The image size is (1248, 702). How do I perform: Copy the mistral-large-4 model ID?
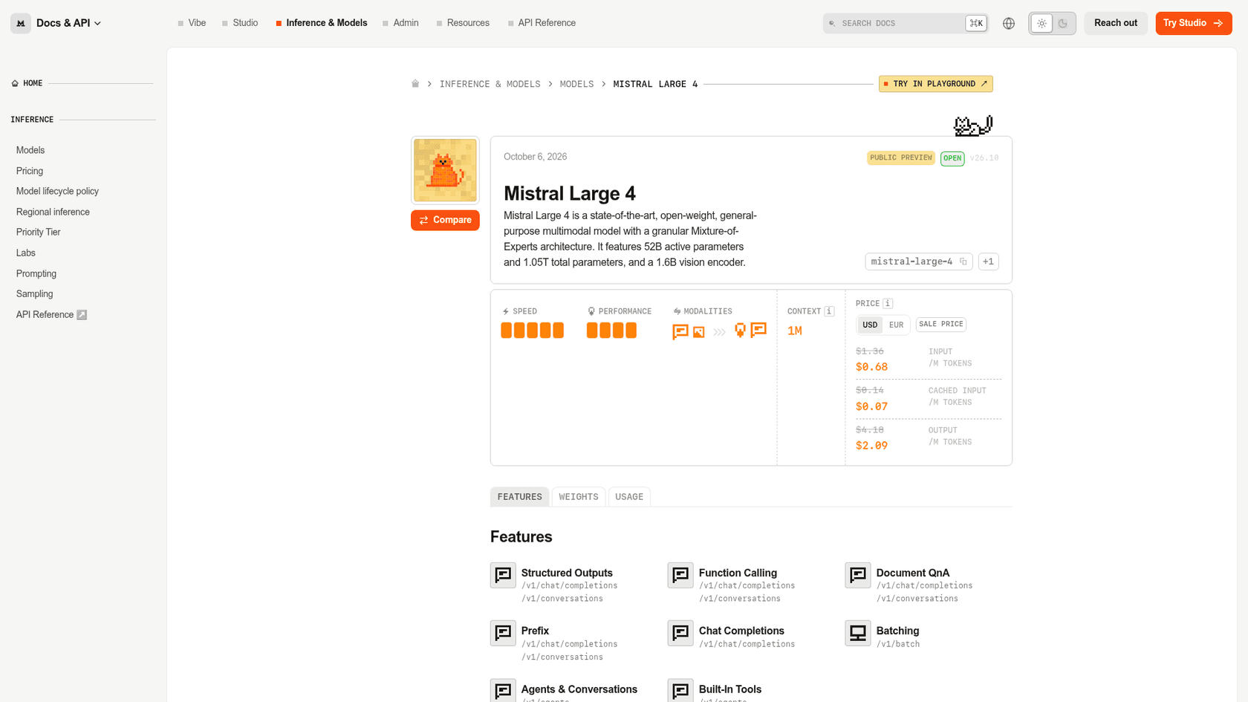(963, 261)
